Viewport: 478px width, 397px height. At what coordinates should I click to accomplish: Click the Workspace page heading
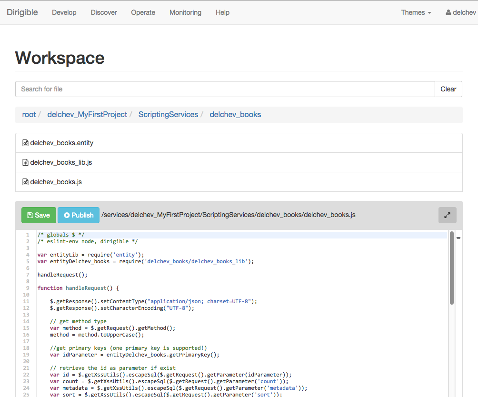click(x=60, y=58)
